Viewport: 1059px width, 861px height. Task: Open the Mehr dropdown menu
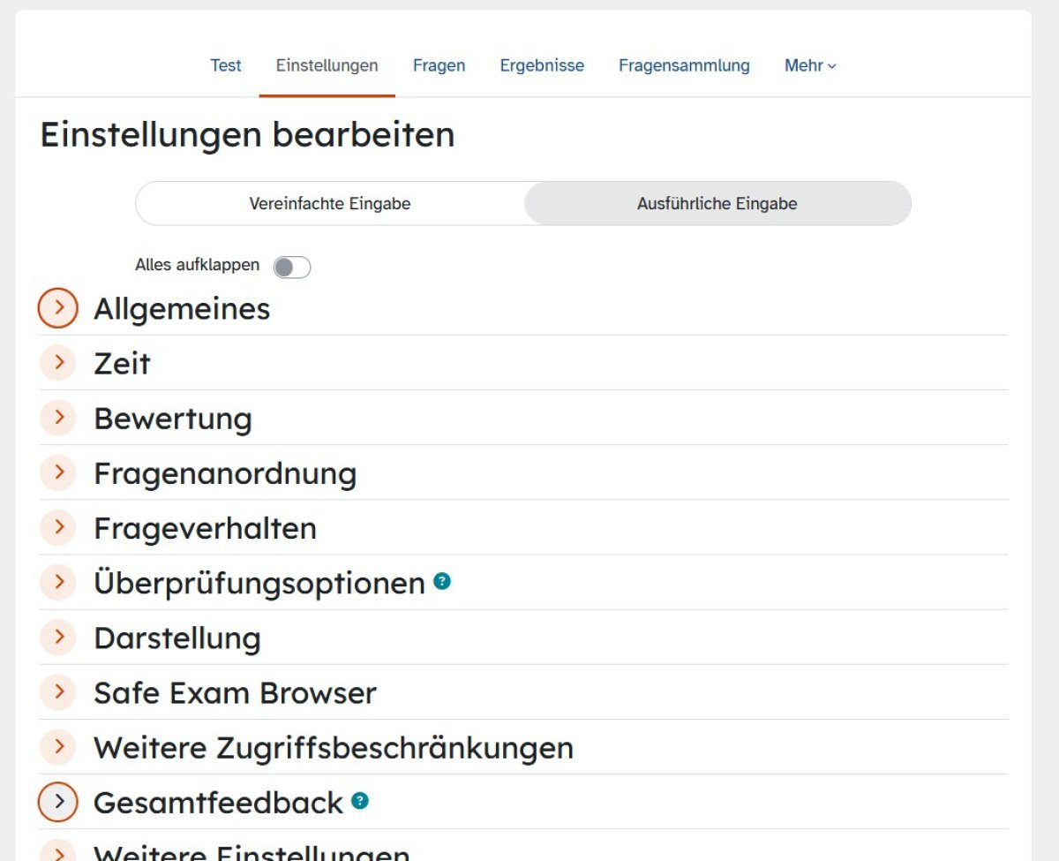pyautogui.click(x=810, y=65)
